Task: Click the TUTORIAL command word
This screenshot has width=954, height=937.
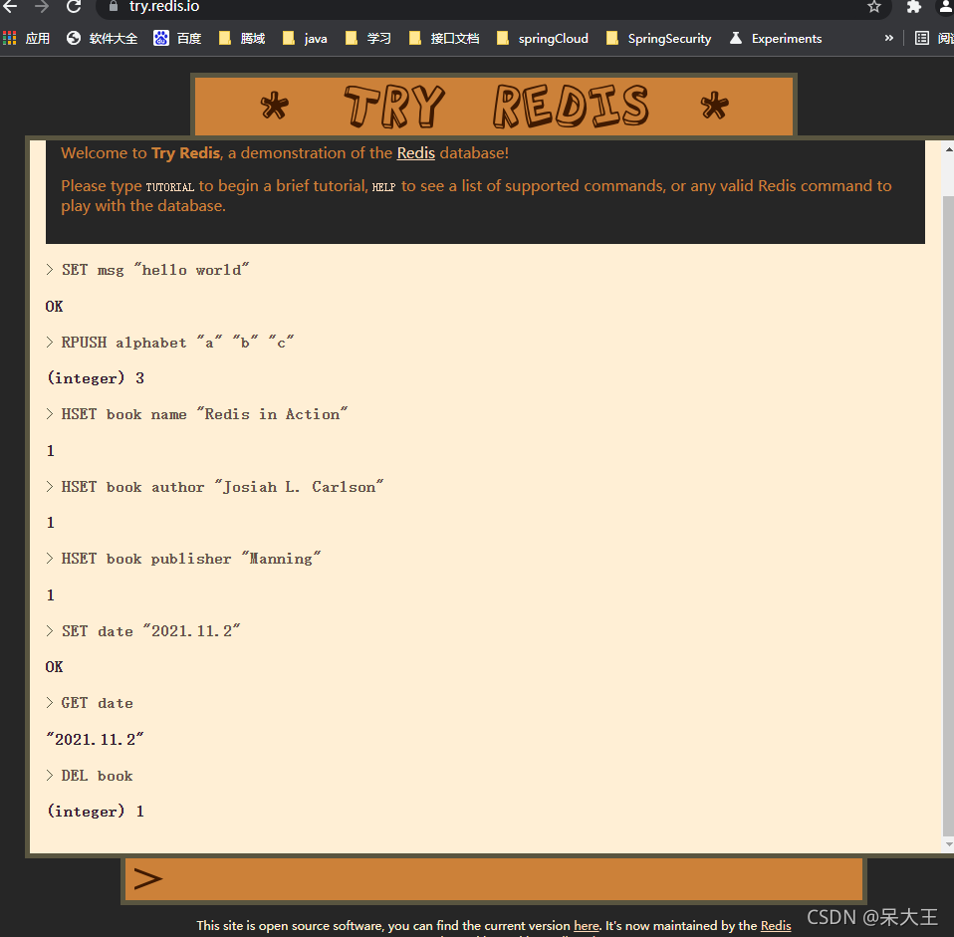Action: coord(169,187)
